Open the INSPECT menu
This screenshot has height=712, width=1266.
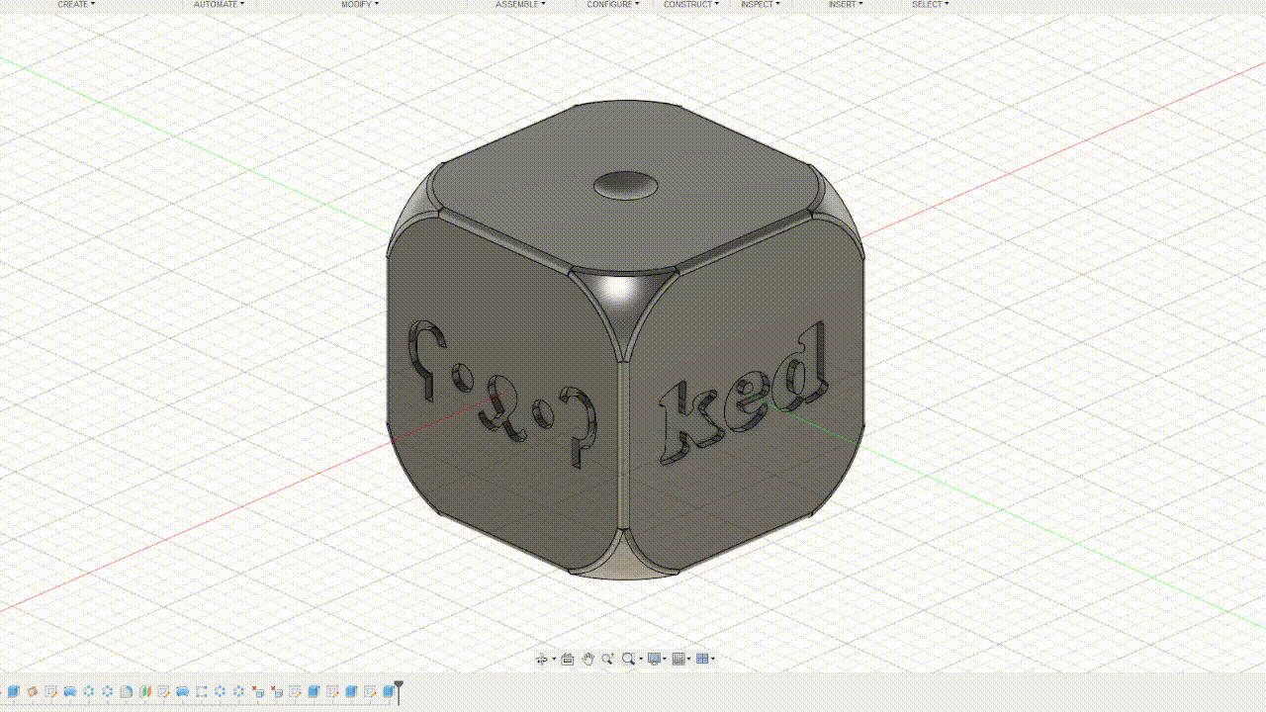pyautogui.click(x=759, y=5)
